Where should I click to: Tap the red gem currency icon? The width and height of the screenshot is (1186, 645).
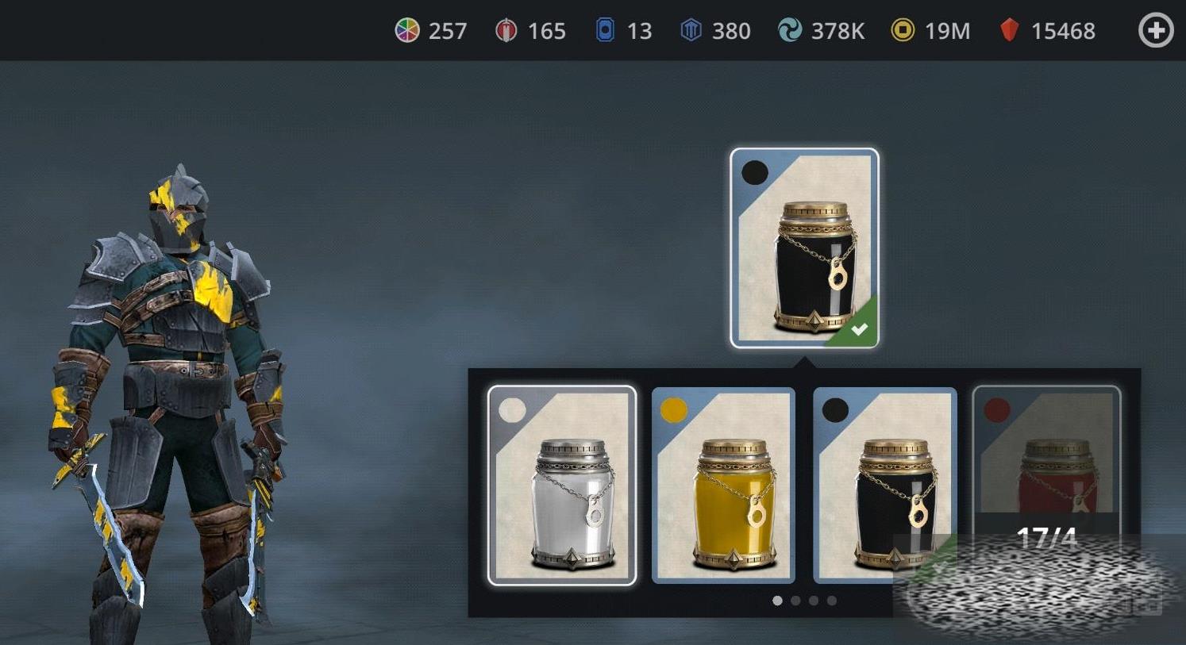point(1009,31)
